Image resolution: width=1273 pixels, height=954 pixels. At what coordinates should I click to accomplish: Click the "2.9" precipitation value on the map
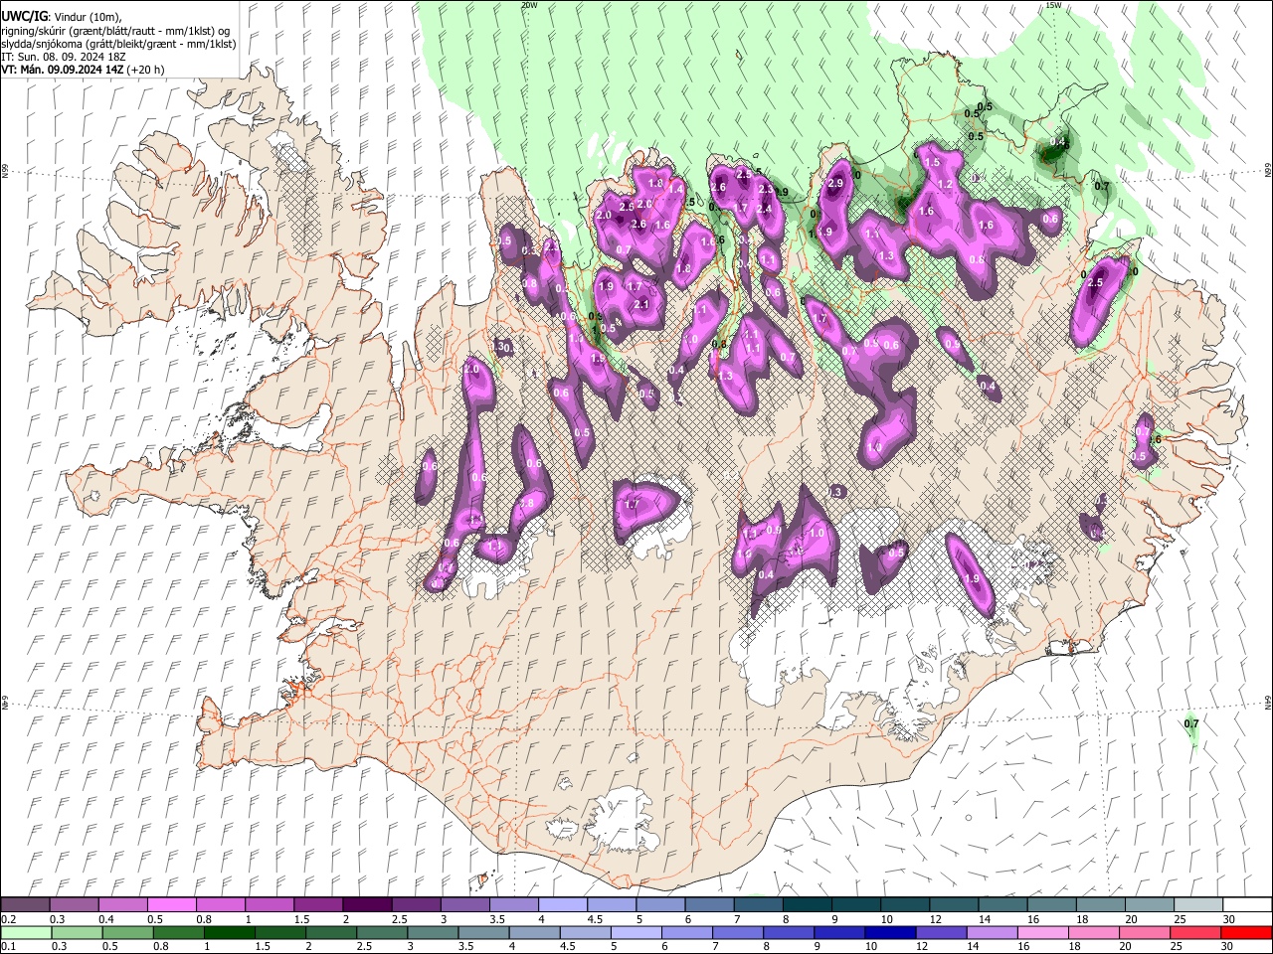click(835, 183)
